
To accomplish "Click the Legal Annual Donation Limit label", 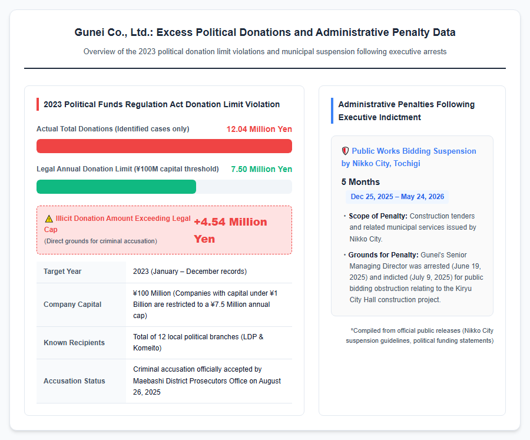I will click(x=128, y=169).
